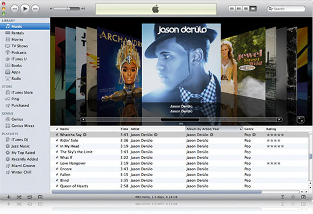Uncheck the In My Head song
The height and width of the screenshot is (214, 313).
pos(57,146)
